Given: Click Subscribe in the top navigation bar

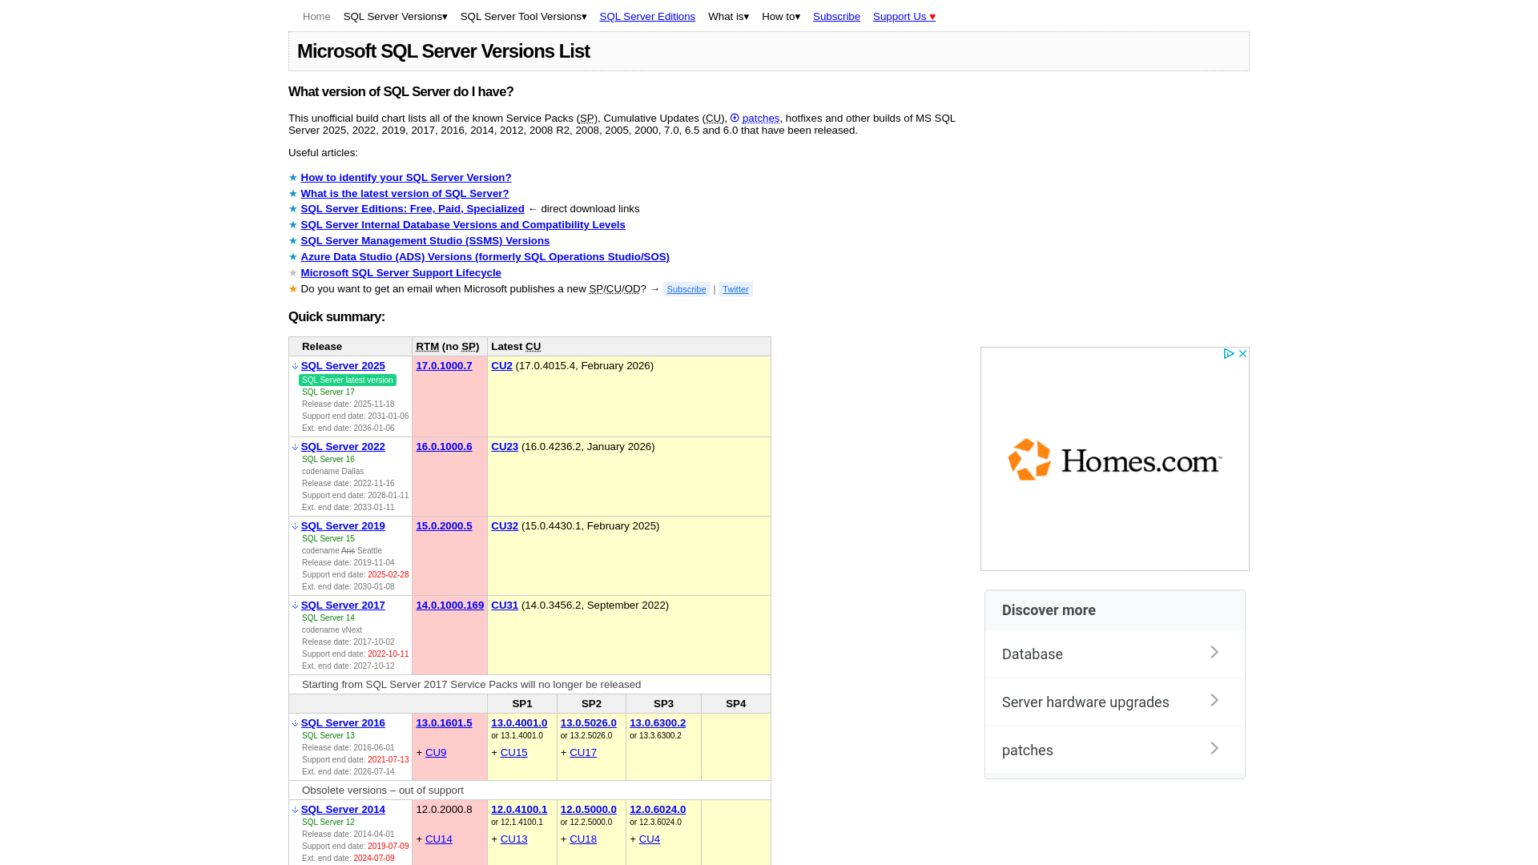Looking at the screenshot, I should pyautogui.click(x=836, y=17).
